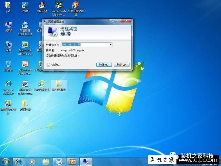Close the Remote Desktop Connection dialog
221x166 pixels.
[x=126, y=21]
